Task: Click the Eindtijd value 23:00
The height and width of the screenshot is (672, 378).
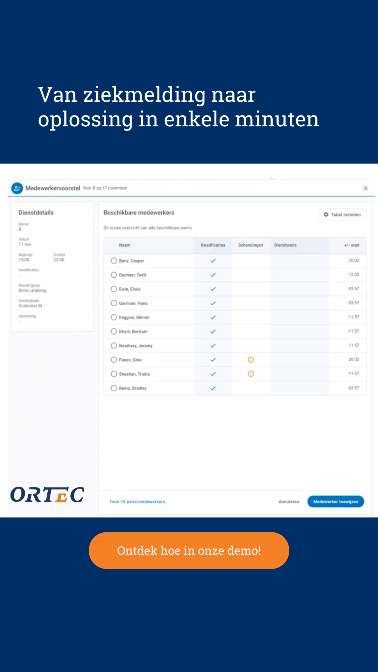Action: point(59,260)
